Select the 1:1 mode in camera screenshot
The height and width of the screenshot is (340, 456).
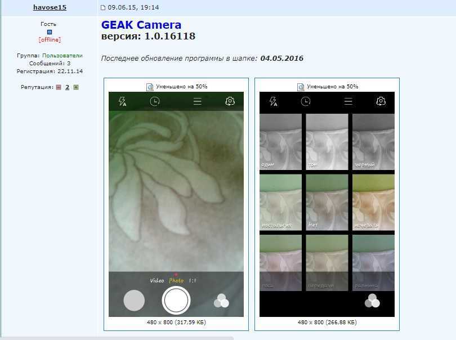[x=193, y=280]
